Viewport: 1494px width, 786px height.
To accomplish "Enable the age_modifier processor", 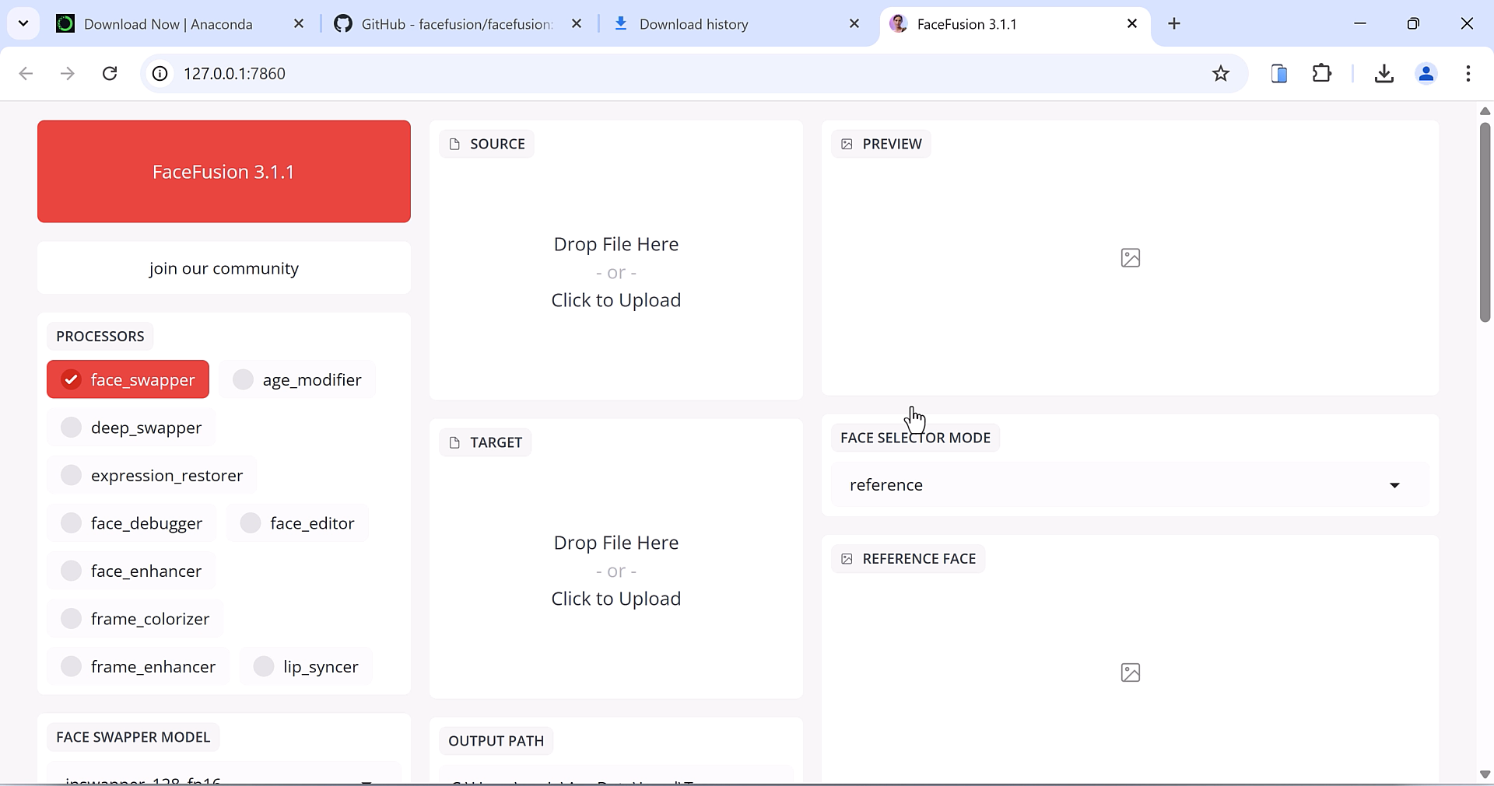I will pos(297,379).
